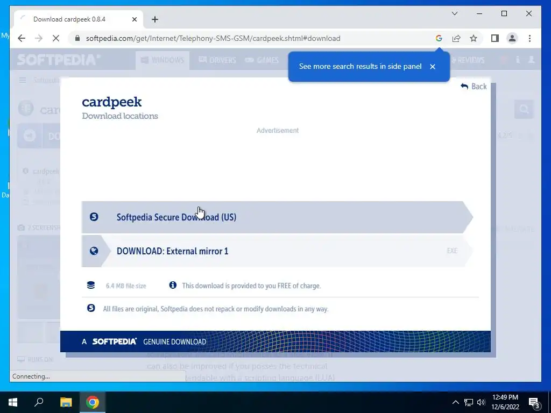Toggle the Chrome side panel
The image size is (551, 413).
tap(495, 38)
